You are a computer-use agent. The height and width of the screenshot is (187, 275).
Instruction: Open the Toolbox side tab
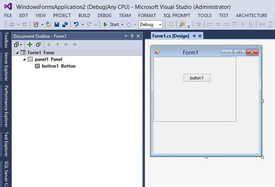pos(6,40)
